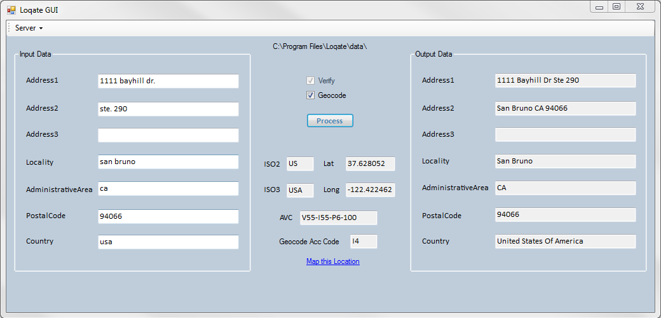Screen dimensions: 661x318
Task: Click the disabled Verify checkbox
Action: click(x=310, y=81)
